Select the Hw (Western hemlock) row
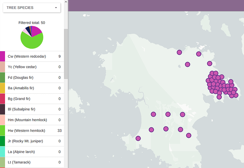The image size is (244, 168). point(32,131)
